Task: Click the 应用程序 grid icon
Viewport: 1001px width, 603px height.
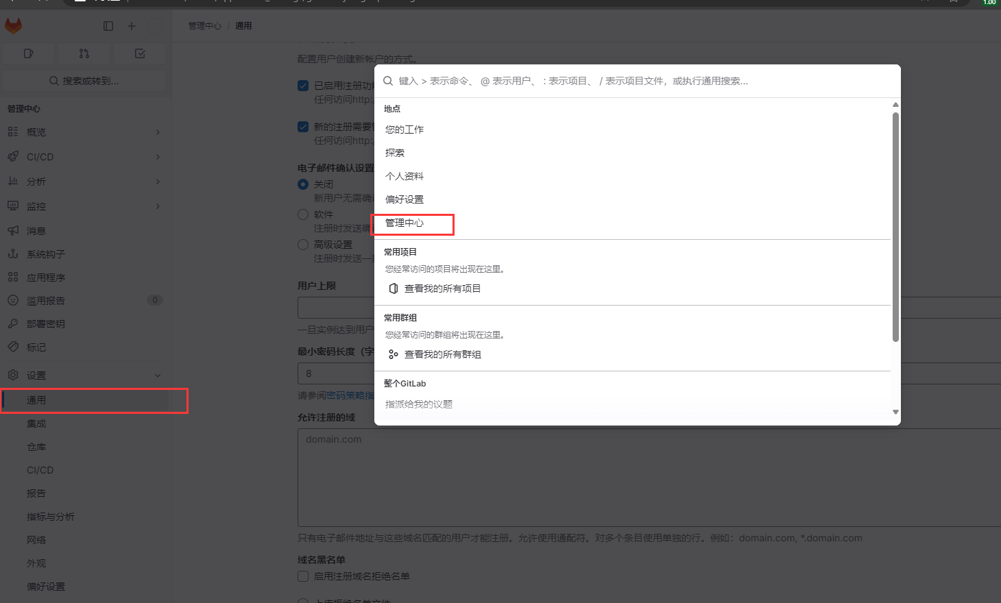Action: (x=13, y=277)
